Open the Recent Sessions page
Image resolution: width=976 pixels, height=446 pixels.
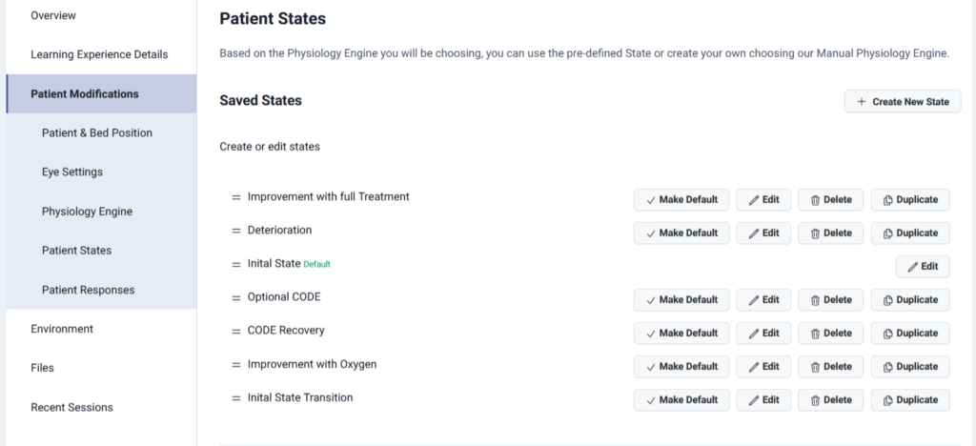coord(71,408)
